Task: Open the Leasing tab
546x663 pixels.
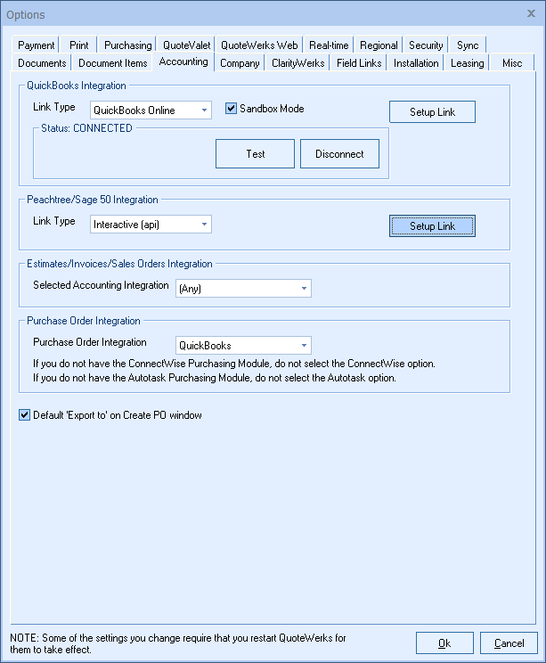Action: point(467,63)
